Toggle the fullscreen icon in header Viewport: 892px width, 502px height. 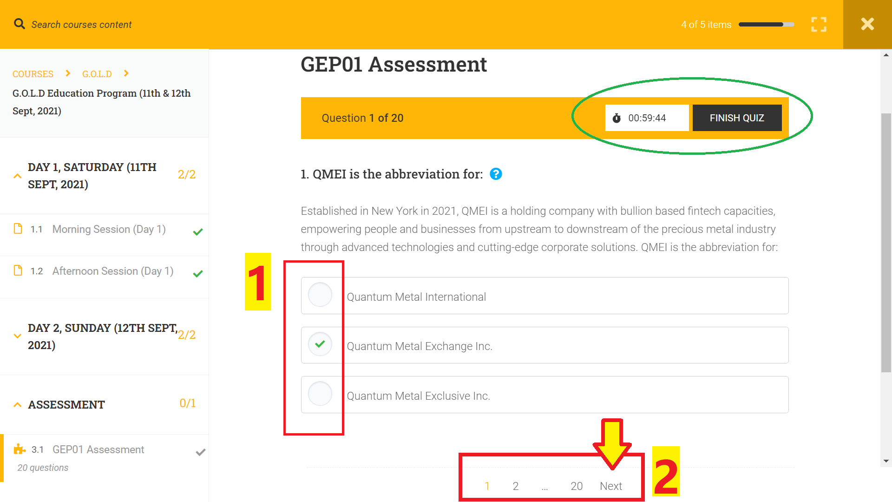(x=819, y=24)
